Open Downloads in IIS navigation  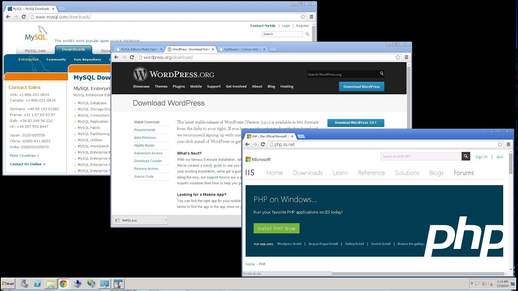308,173
